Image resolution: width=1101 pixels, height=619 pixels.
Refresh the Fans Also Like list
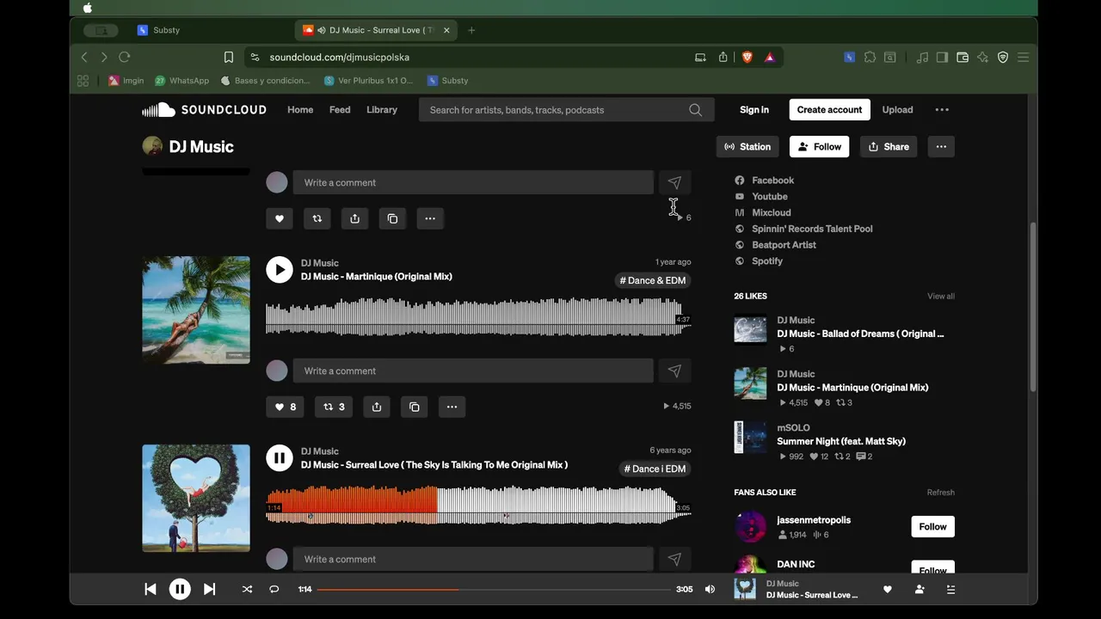point(941,493)
